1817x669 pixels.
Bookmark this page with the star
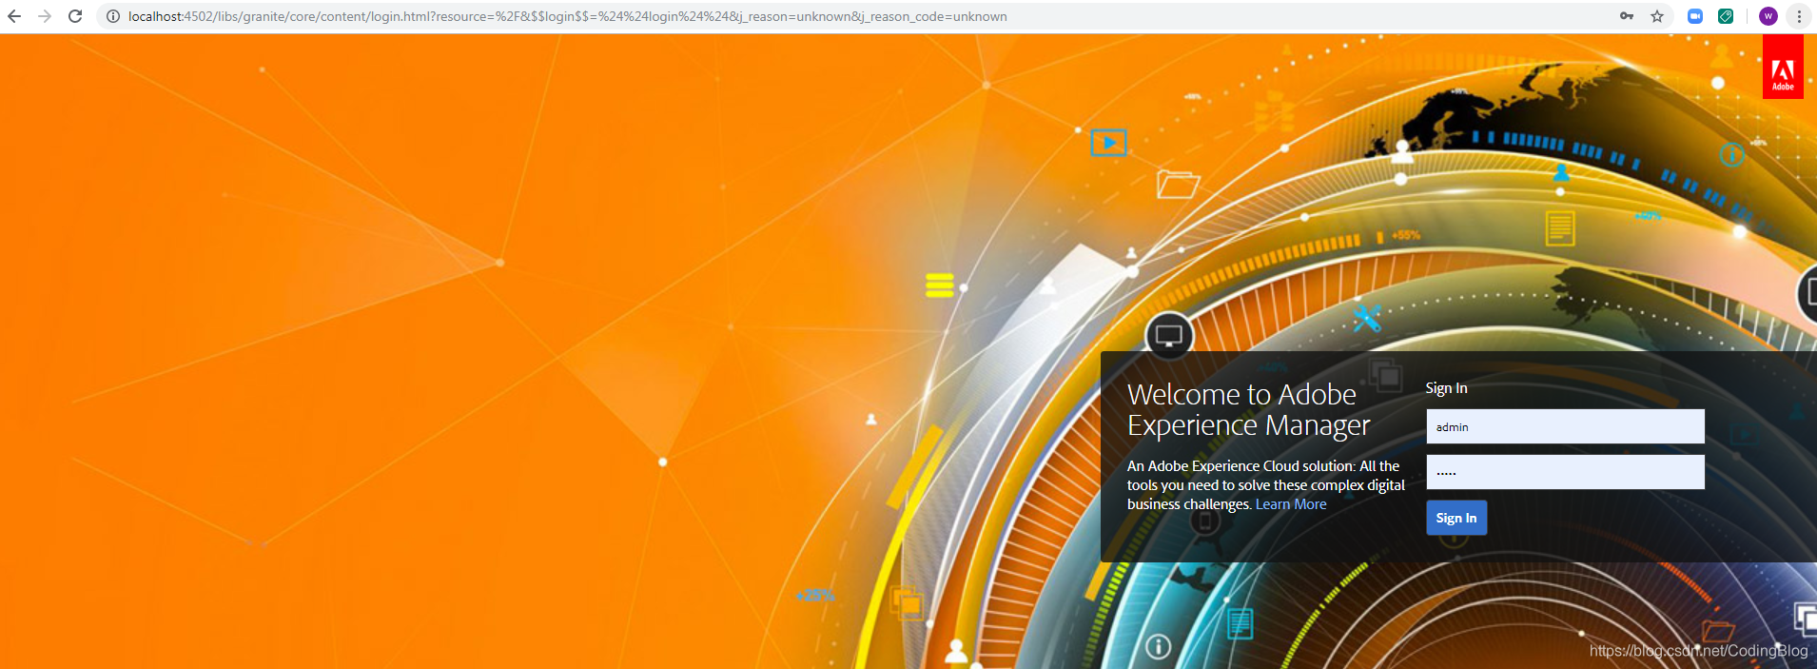pyautogui.click(x=1657, y=16)
